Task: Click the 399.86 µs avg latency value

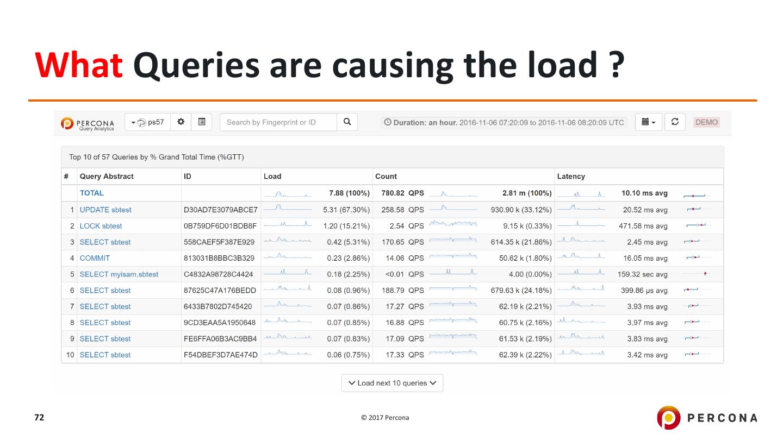Action: coord(644,291)
